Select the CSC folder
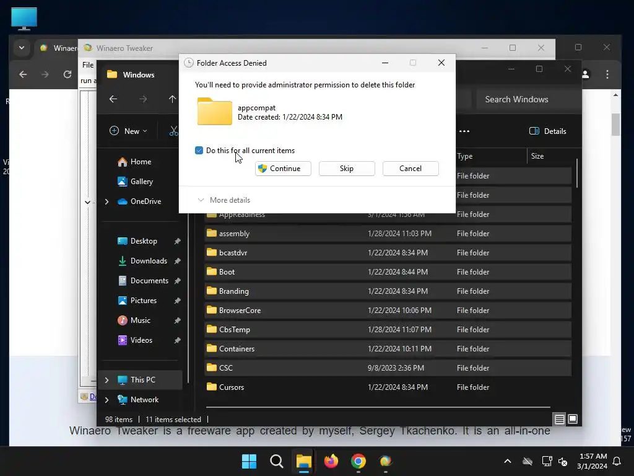The height and width of the screenshot is (476, 634). coord(388,368)
